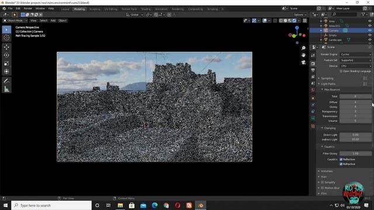Click the viewport pan hand icon
Viewport: 374px width, 210px height.
(x=303, y=55)
